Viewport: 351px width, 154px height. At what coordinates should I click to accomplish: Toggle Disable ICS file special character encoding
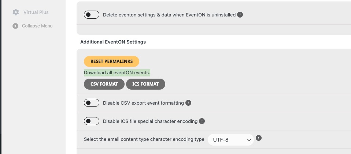[92, 121]
